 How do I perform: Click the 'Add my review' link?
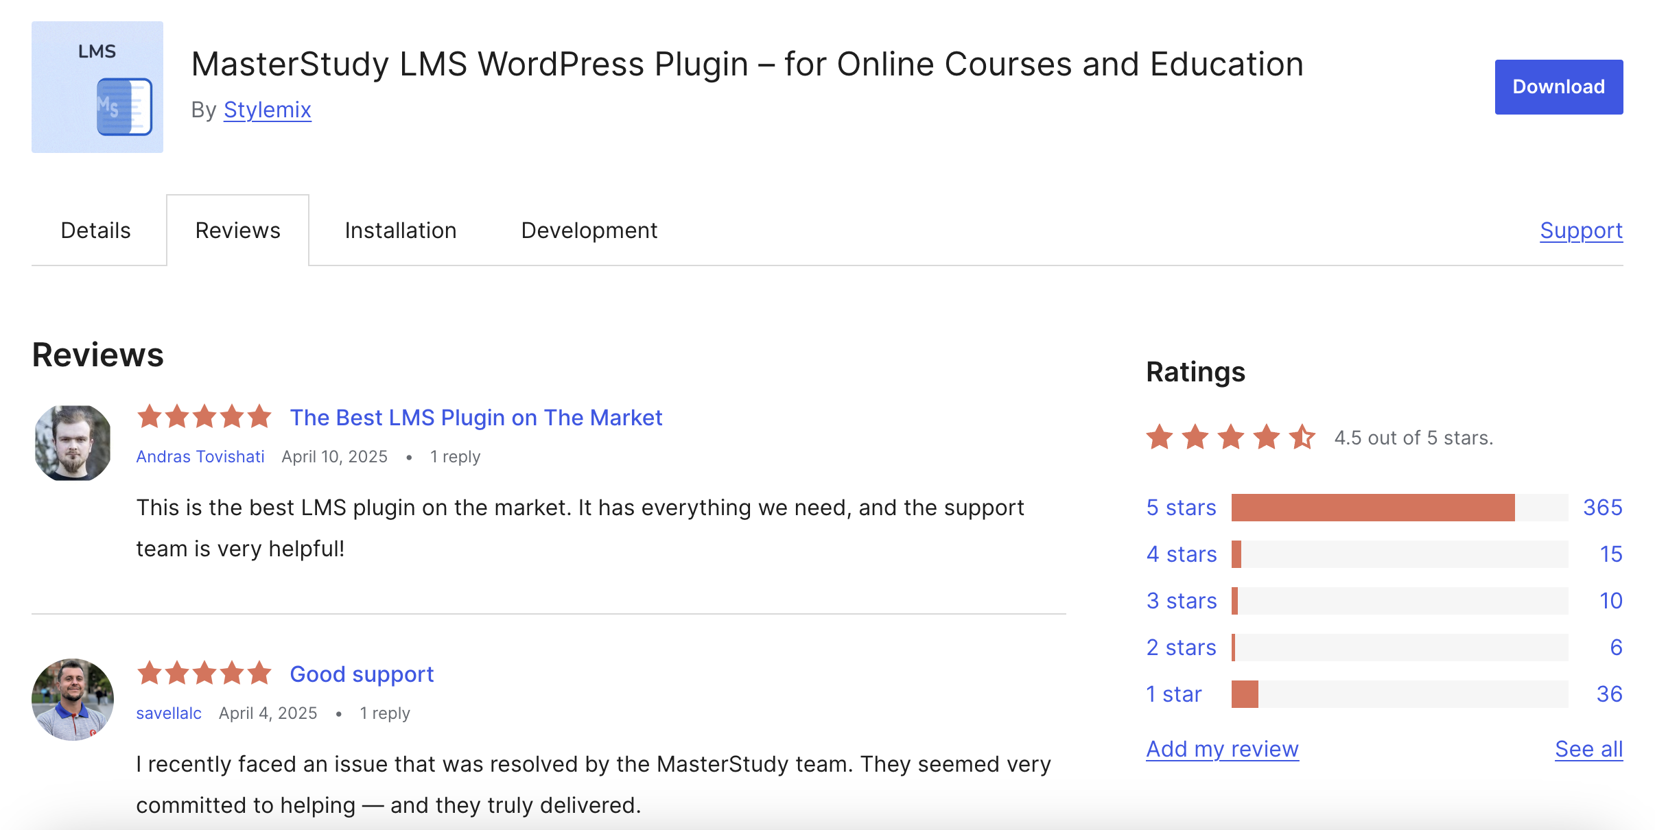(x=1222, y=749)
